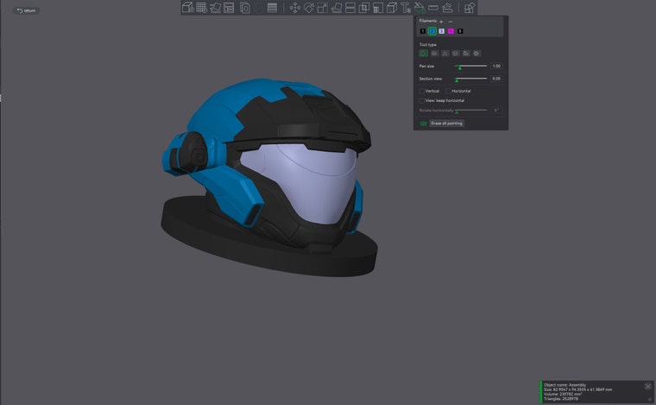Viewport: 656px width, 405px height.
Task: Click the 'Object name: Assembly' text
Action: [x=565, y=385]
